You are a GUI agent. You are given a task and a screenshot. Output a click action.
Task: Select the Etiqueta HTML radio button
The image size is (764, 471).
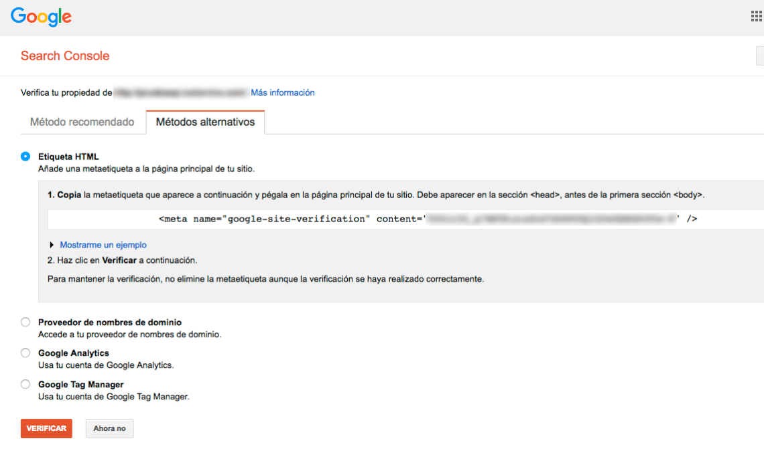25,156
